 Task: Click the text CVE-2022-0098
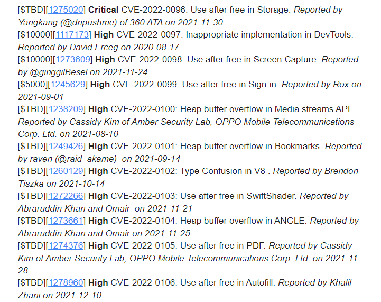150,59
